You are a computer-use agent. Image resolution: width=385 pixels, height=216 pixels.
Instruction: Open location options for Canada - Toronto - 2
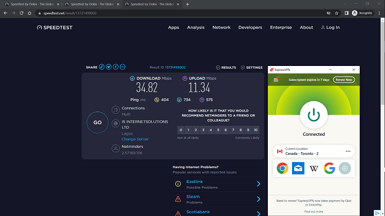[x=348, y=151]
